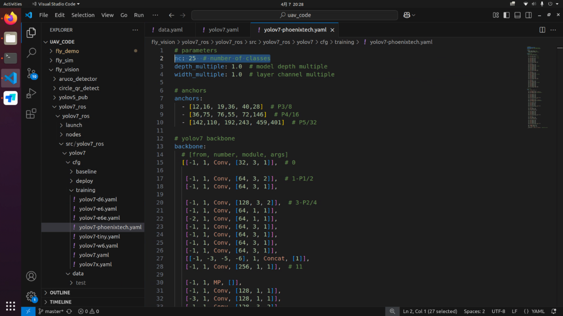Switch to the yolov7.yaml tab
This screenshot has width=563, height=316.
pyautogui.click(x=223, y=30)
